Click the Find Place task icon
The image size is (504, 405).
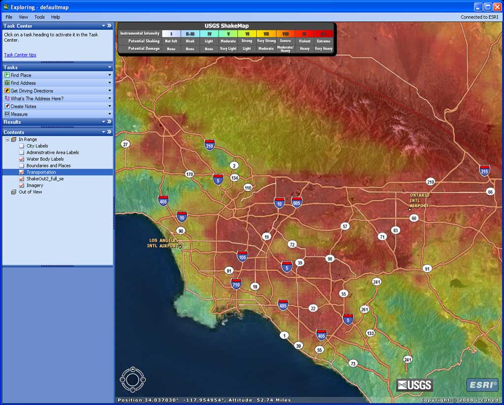pyautogui.click(x=7, y=75)
